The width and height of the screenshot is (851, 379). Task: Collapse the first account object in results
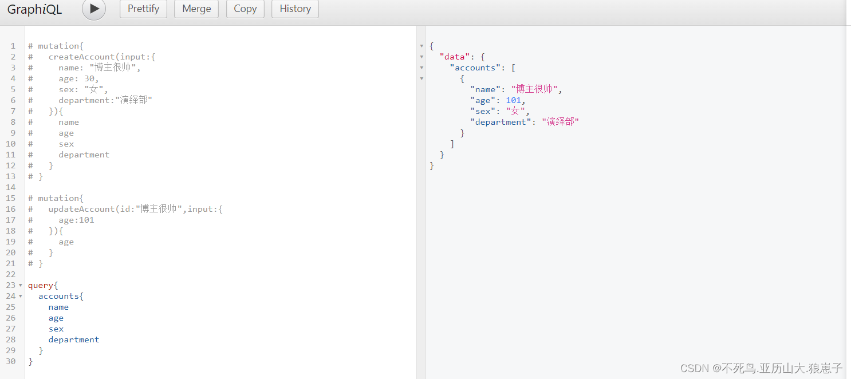pos(422,78)
